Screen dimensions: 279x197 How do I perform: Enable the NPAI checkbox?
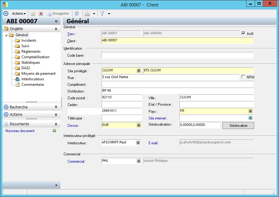pyautogui.click(x=244, y=77)
